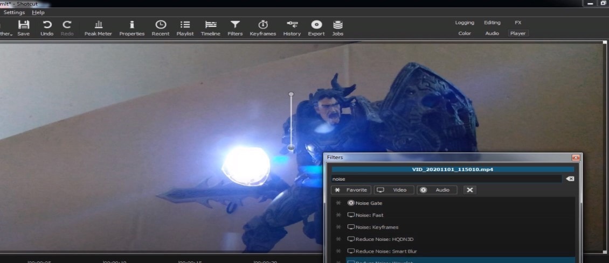This screenshot has width=609, height=263.
Task: Show the Playlist panel
Action: 185,29
